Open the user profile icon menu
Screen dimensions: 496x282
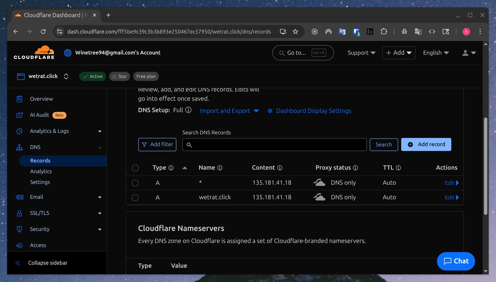click(469, 53)
